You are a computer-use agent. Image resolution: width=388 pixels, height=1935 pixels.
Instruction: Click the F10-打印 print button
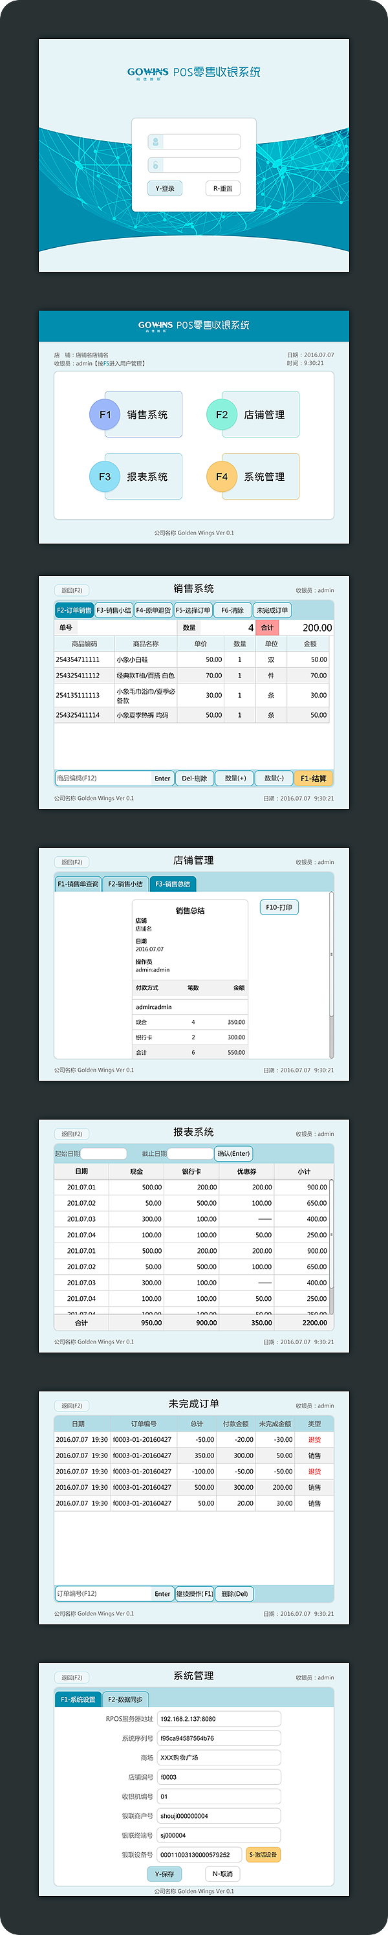click(x=279, y=907)
